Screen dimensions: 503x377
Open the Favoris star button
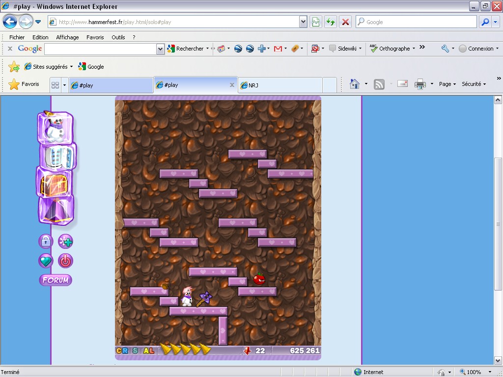click(24, 84)
